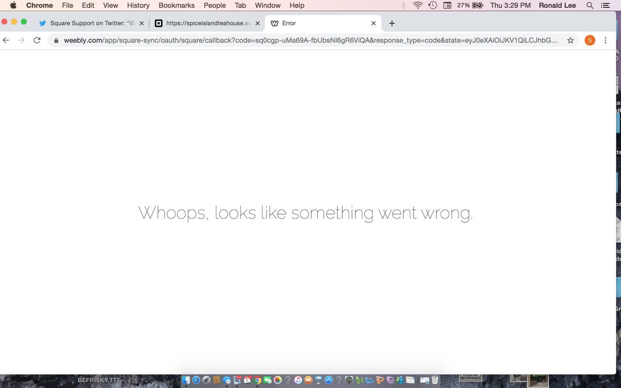Open Google Chrome from the Dock
The image size is (621, 388).
pyautogui.click(x=257, y=380)
